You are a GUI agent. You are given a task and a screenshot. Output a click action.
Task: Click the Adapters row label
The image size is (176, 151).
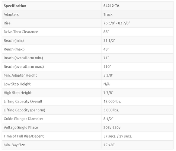11,14
